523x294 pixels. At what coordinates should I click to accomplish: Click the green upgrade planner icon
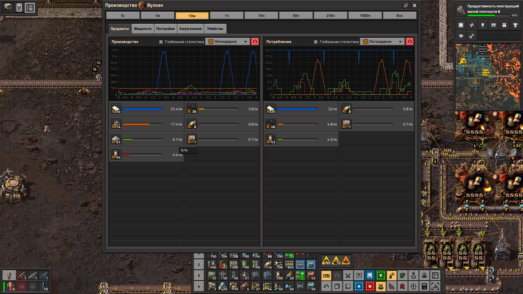point(381,275)
